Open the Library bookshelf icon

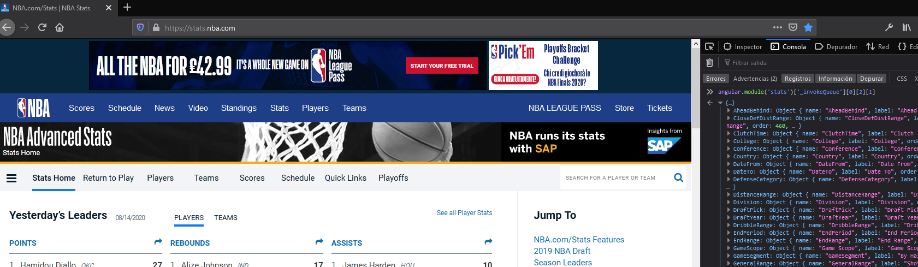point(907,27)
